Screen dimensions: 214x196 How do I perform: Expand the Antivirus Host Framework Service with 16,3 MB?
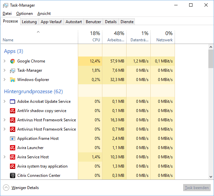(5, 120)
